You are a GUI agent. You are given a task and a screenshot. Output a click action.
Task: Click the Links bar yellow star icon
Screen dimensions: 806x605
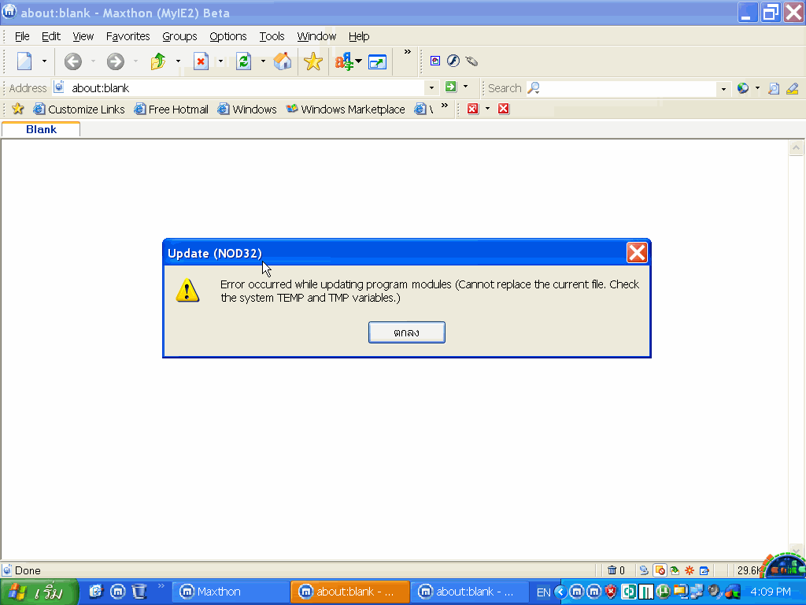pos(18,109)
